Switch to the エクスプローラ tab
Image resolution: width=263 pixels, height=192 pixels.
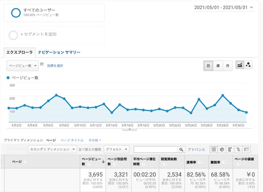(20, 52)
